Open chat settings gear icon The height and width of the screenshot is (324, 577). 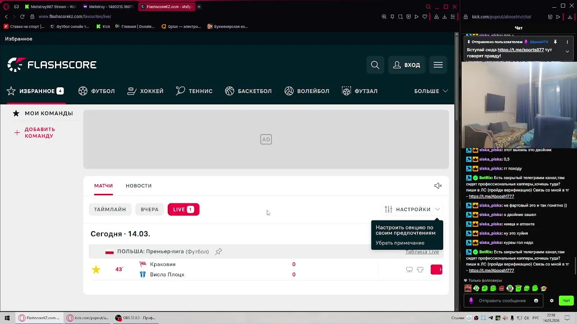[x=551, y=301]
